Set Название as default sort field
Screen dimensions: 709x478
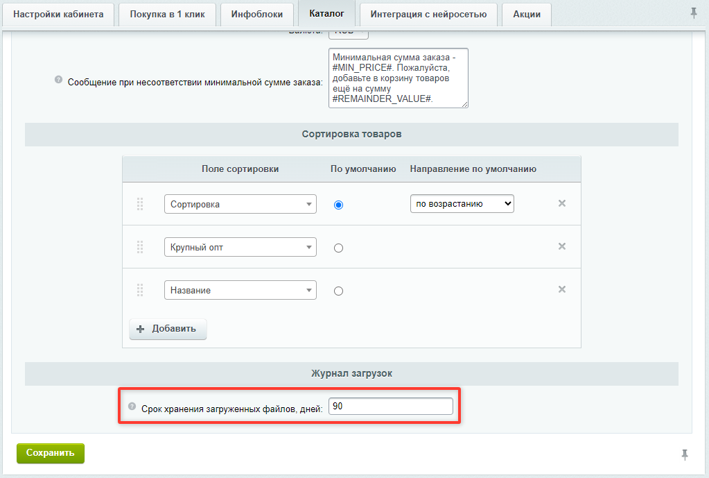coord(338,291)
